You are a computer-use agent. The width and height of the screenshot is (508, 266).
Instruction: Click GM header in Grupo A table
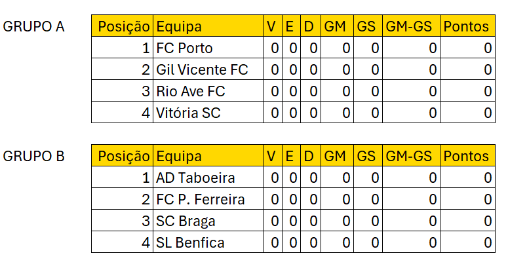tap(336, 27)
